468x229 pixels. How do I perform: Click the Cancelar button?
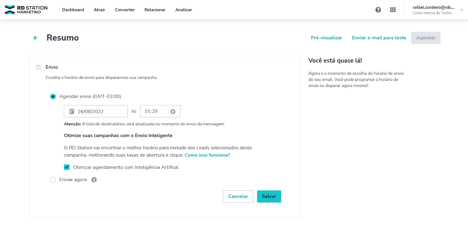pyautogui.click(x=238, y=197)
